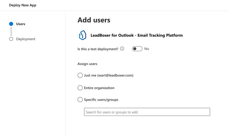This screenshot has height=137, width=229.
Task: Click the LeadBoxer app logo icon
Action: (x=82, y=35)
